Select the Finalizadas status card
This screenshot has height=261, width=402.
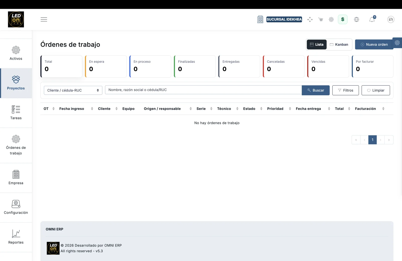pyautogui.click(x=195, y=67)
